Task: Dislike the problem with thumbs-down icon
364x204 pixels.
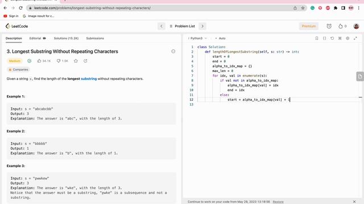Action: pos(59,61)
